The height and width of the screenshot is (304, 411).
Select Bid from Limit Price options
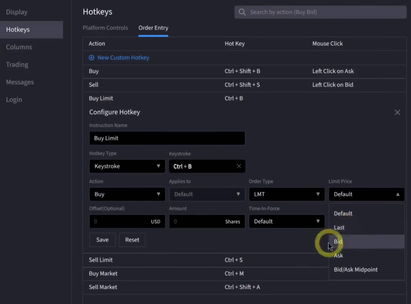[x=338, y=242]
